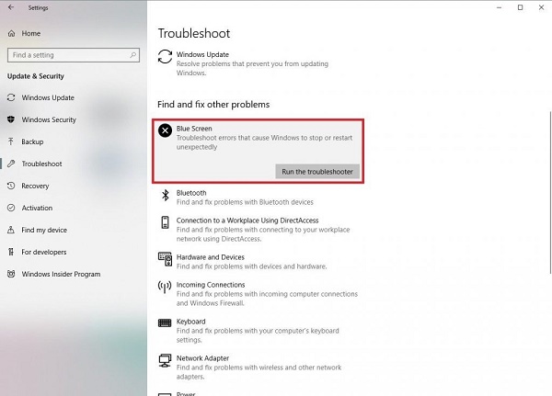The width and height of the screenshot is (552, 396).
Task: Click the Windows Insider Program icon
Action: [11, 274]
